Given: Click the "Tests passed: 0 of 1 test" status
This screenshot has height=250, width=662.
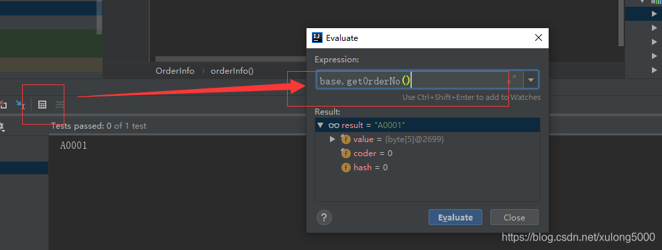Looking at the screenshot, I should [x=99, y=125].
